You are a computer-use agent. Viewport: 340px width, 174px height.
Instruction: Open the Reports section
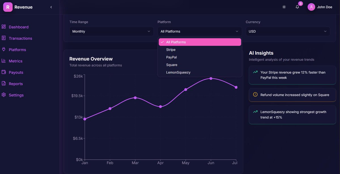tap(16, 84)
